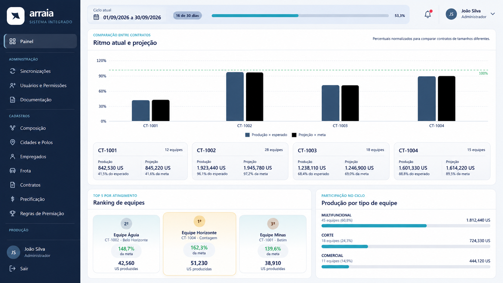
Task: Click the 3º bronze medal badge
Action: (273, 224)
